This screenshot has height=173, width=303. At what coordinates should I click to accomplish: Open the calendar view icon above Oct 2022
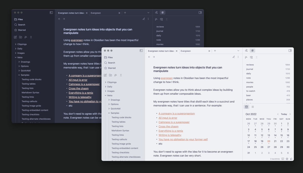pyautogui.click(x=246, y=107)
